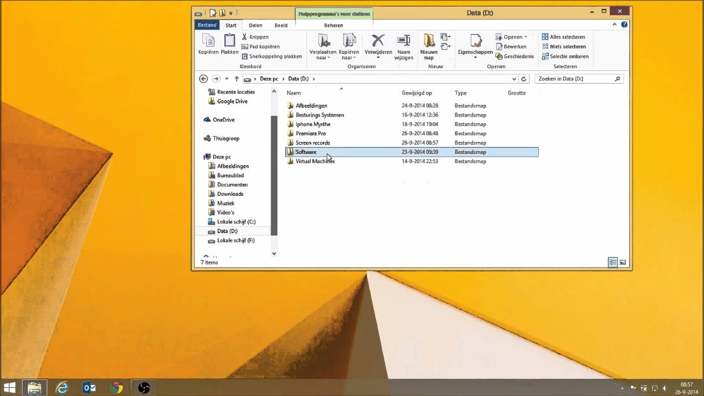Select the Besturings Systemen folder

(320, 115)
